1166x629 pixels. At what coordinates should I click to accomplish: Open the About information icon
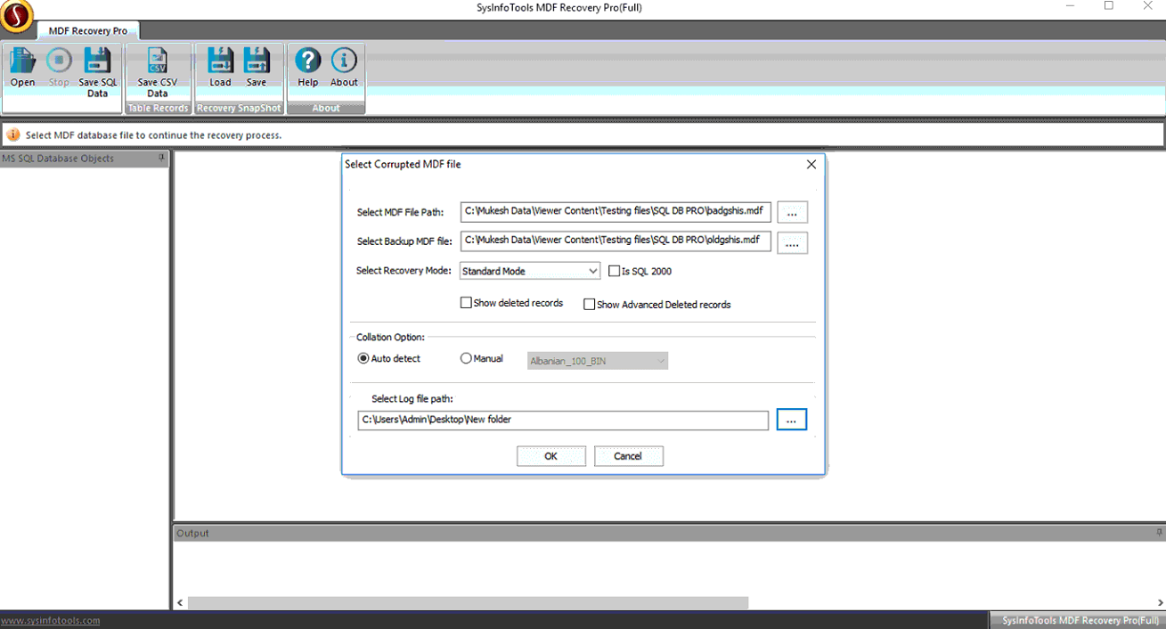point(344,62)
